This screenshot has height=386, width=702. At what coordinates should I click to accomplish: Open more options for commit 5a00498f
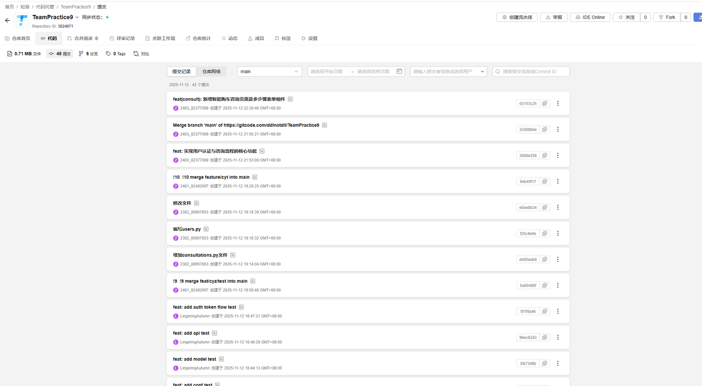[x=558, y=285]
